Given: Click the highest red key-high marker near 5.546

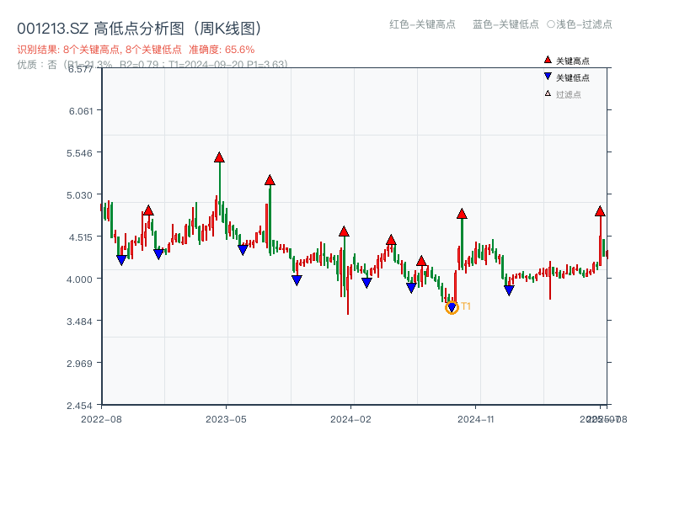Looking at the screenshot, I should point(219,157).
